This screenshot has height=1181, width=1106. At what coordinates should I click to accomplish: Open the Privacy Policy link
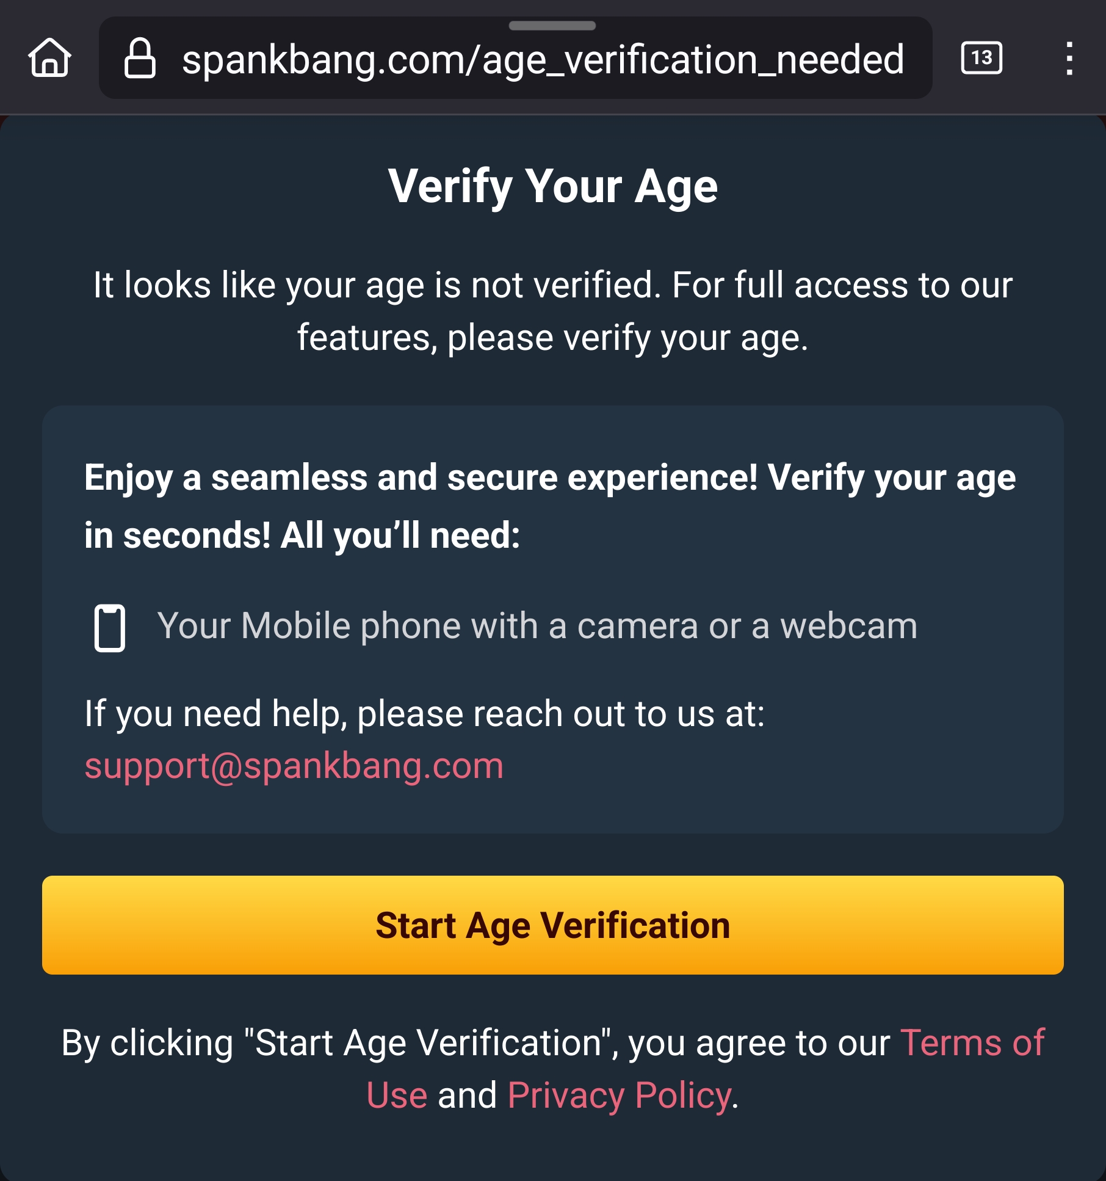click(619, 1096)
